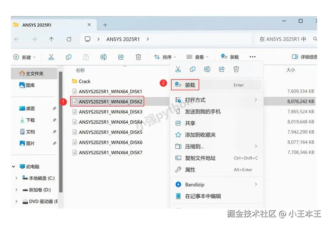This screenshot has height=225, width=328.
Task: Open the 查看 (View) dropdown
Action: coord(197,57)
